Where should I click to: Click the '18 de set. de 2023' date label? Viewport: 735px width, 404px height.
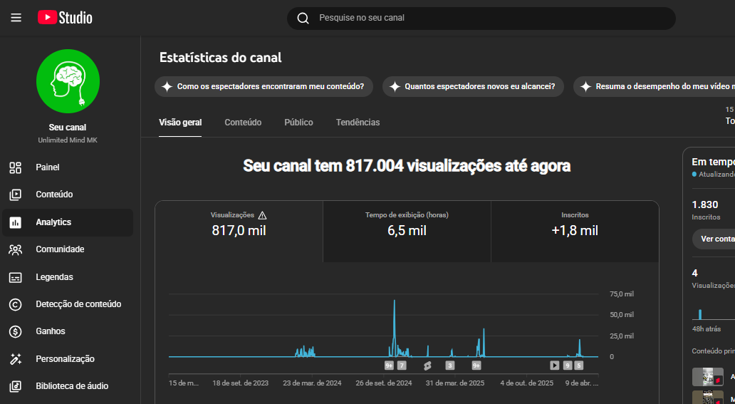(x=241, y=383)
